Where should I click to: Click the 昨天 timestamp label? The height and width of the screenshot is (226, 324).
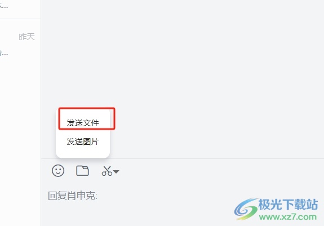pos(26,37)
